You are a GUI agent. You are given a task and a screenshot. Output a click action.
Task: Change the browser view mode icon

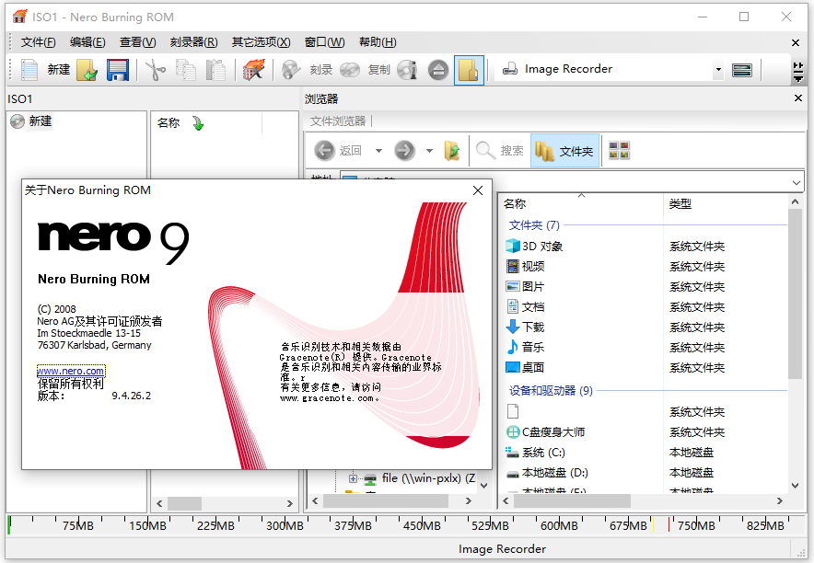[620, 151]
